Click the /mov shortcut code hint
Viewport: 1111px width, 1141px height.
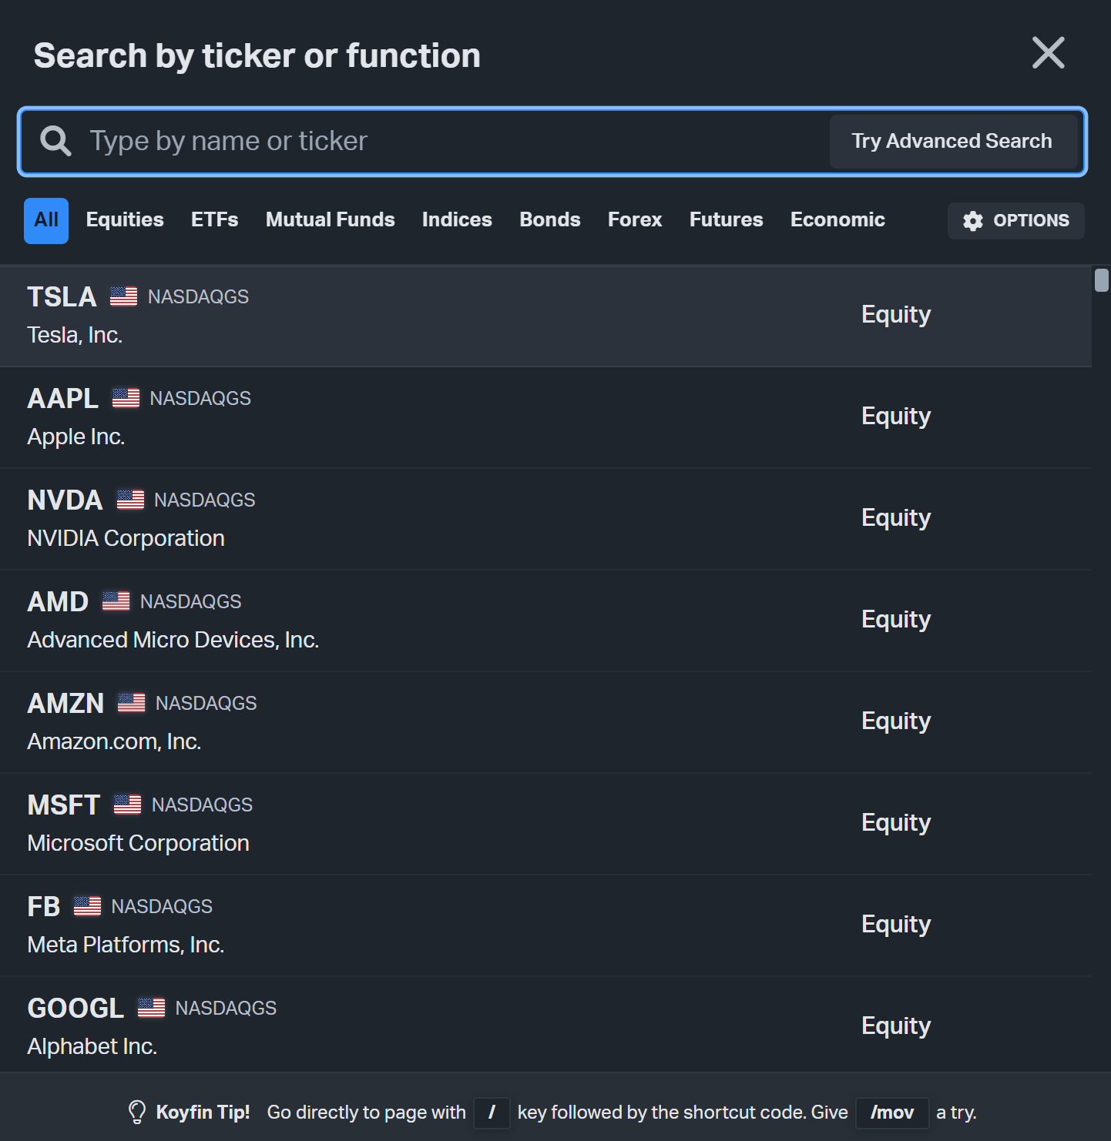[892, 1113]
